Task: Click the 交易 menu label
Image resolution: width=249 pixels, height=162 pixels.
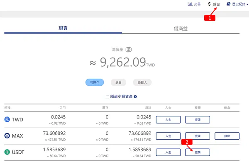Action: (197, 4)
